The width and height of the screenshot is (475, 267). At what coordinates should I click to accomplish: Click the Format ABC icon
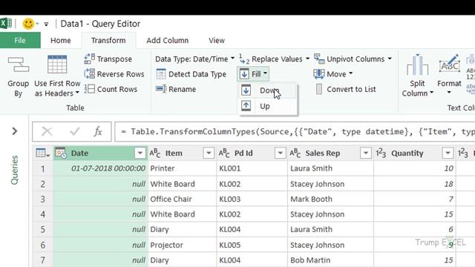(x=450, y=64)
